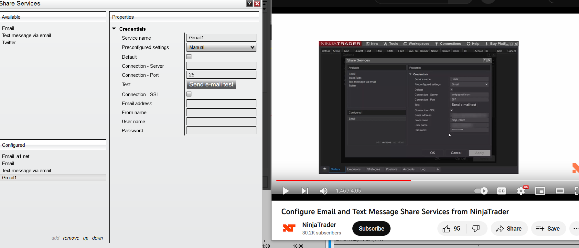Edit the Service name field

[x=221, y=38]
